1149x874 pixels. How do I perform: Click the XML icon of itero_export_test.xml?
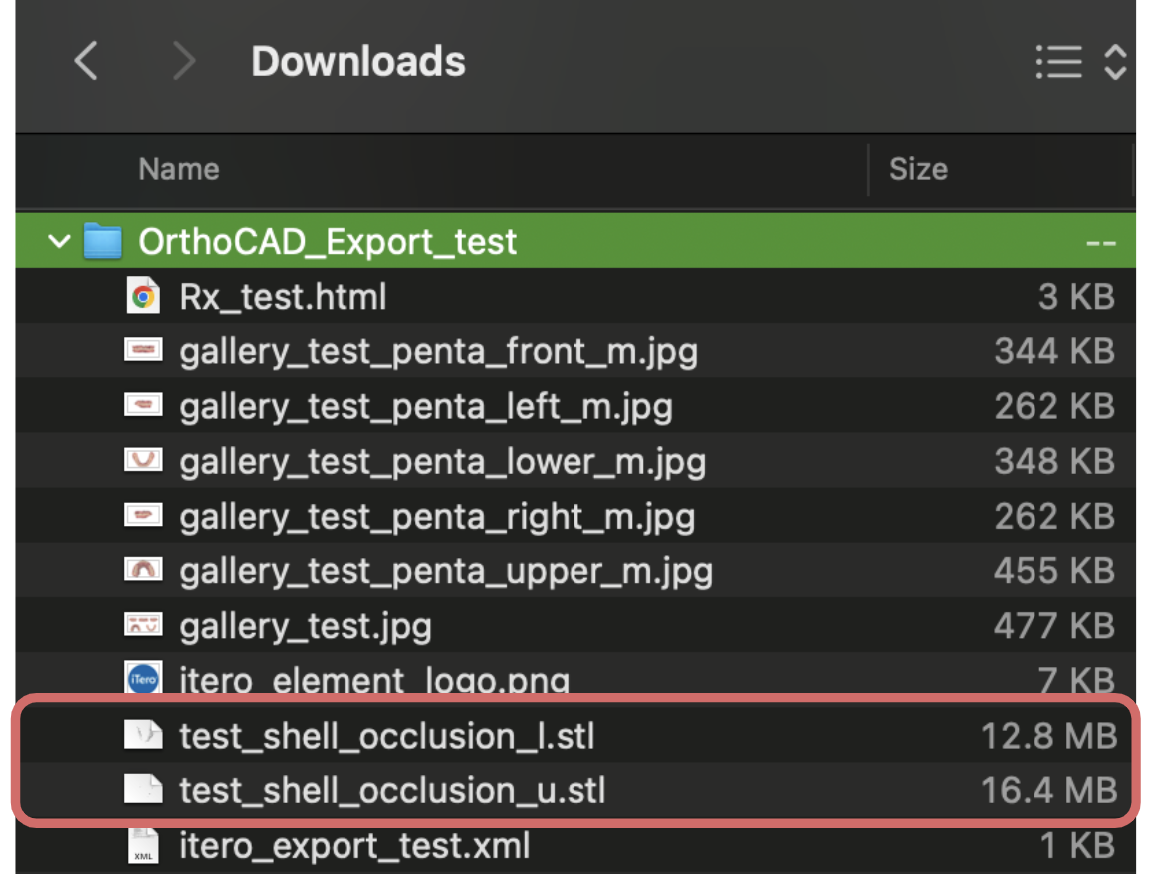pyautogui.click(x=143, y=845)
